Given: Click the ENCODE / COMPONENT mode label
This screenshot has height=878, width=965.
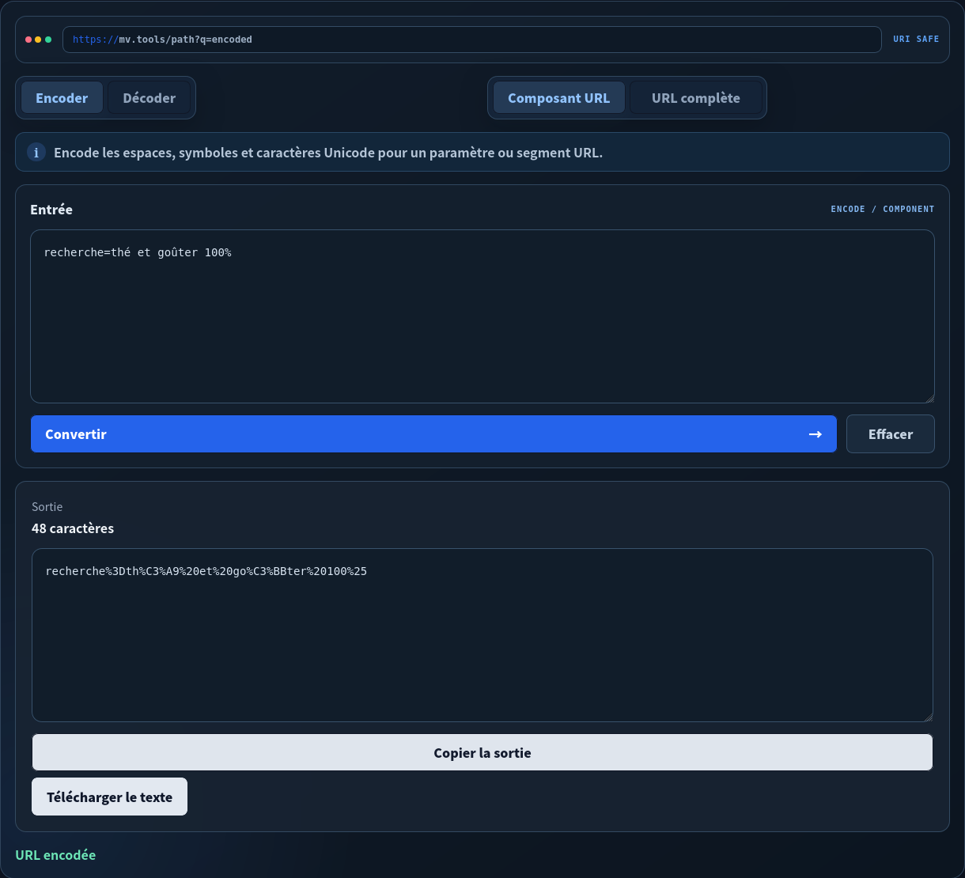Looking at the screenshot, I should click(883, 209).
